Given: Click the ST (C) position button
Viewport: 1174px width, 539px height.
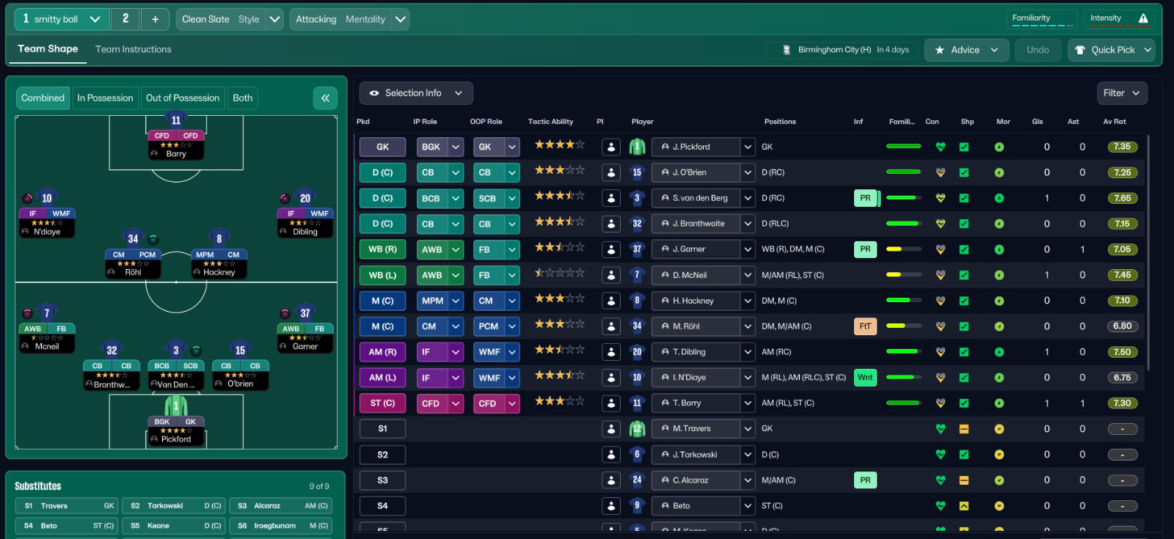Looking at the screenshot, I should (382, 403).
